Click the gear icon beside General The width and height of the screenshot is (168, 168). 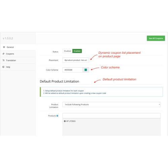(x=4, y=47)
